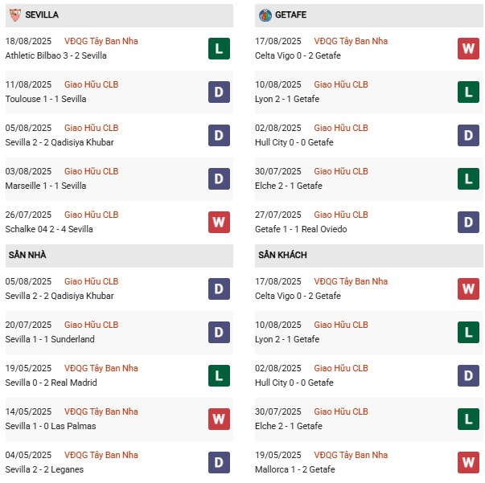Screen dimensions: 485x483
Task: Open VĐQG Tây Ban Nha link dated 18/08/2025
Action: point(101,41)
